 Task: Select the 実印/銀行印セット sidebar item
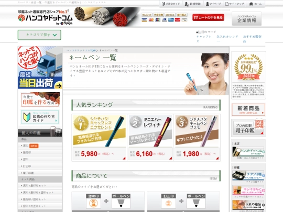[x=40, y=185]
